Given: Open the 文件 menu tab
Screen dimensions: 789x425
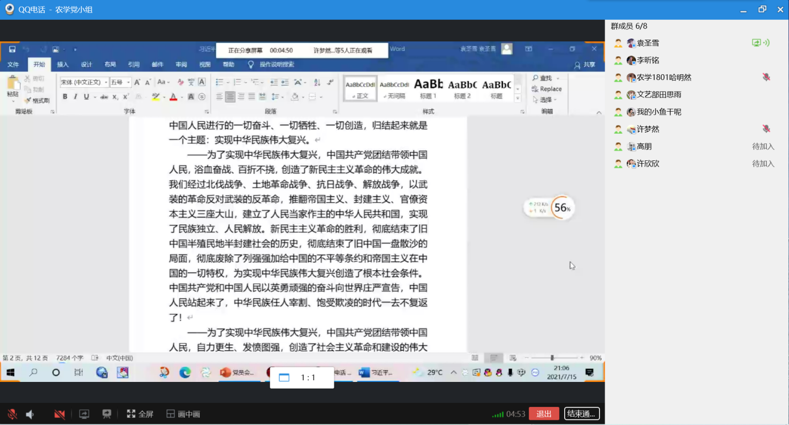Looking at the screenshot, I should click(13, 65).
